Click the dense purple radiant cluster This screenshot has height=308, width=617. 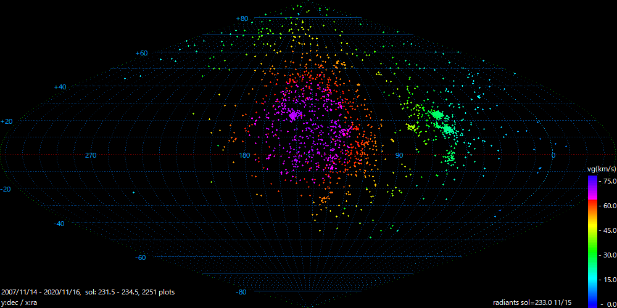coord(292,115)
